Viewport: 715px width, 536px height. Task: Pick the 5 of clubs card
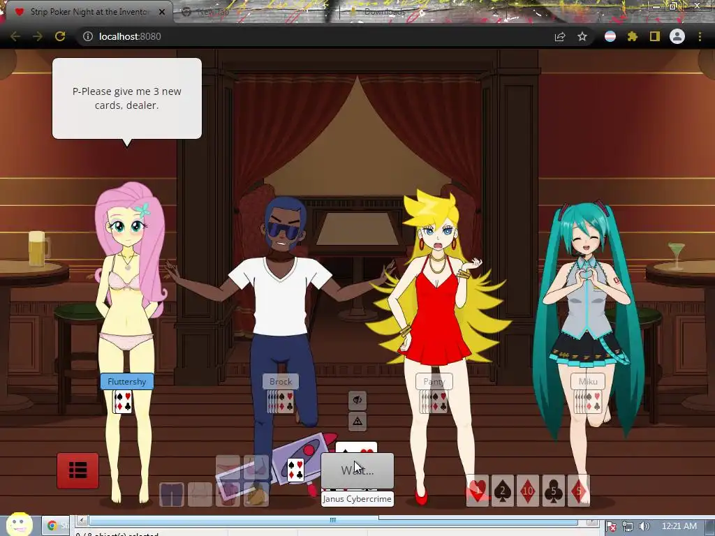click(x=553, y=491)
